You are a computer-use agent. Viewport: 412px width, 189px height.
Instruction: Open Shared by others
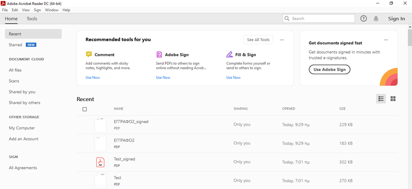pyautogui.click(x=24, y=103)
